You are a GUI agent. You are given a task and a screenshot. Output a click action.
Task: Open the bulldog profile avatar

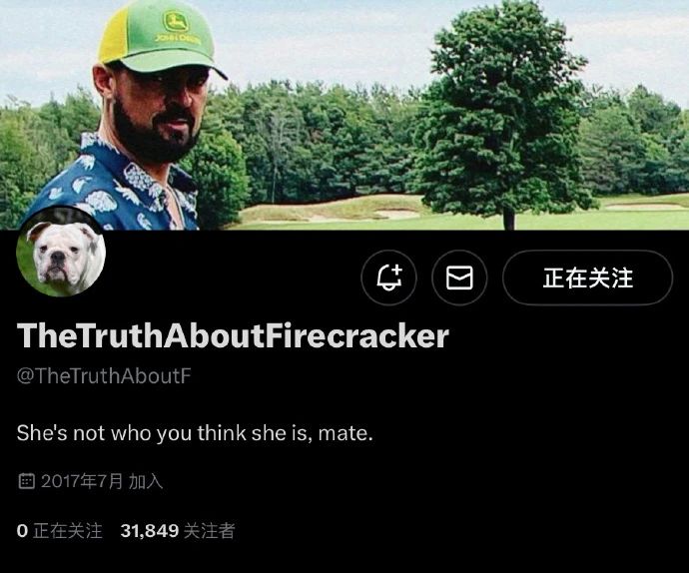[61, 253]
